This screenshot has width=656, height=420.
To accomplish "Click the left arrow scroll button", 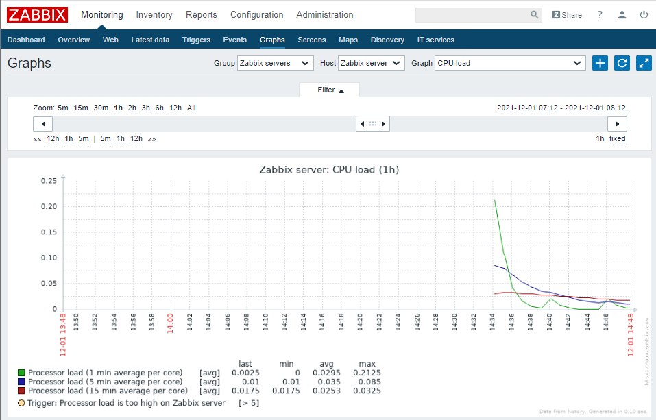I will 42,124.
